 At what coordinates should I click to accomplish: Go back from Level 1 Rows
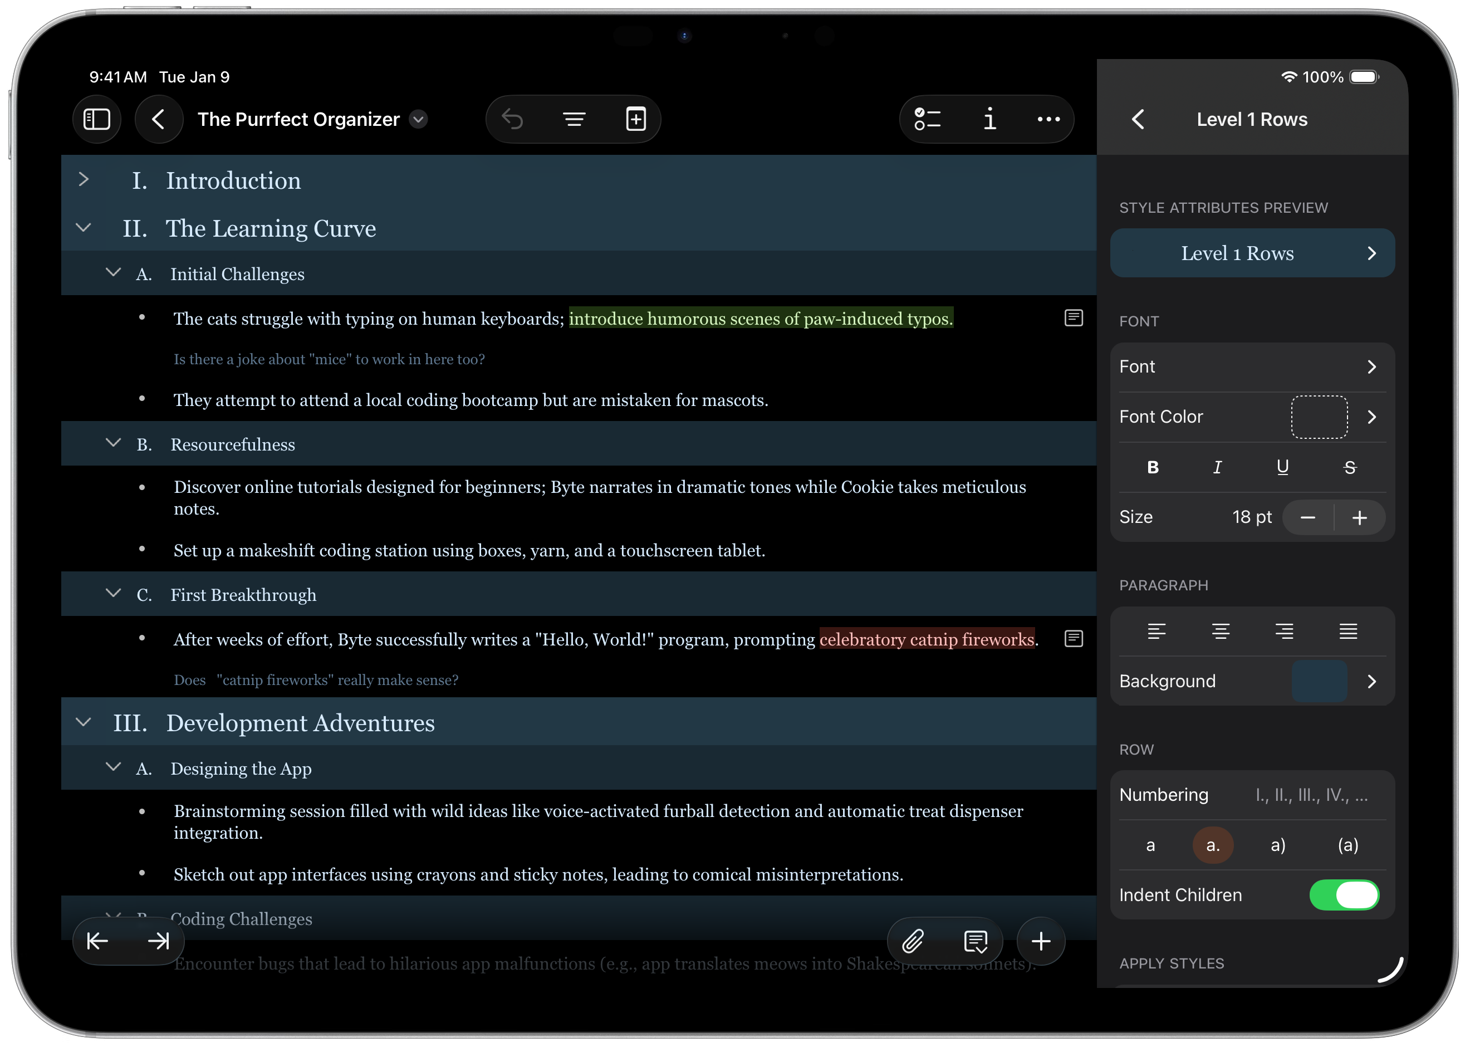coord(1138,119)
